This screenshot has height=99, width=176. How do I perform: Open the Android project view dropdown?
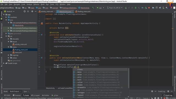point(9,12)
